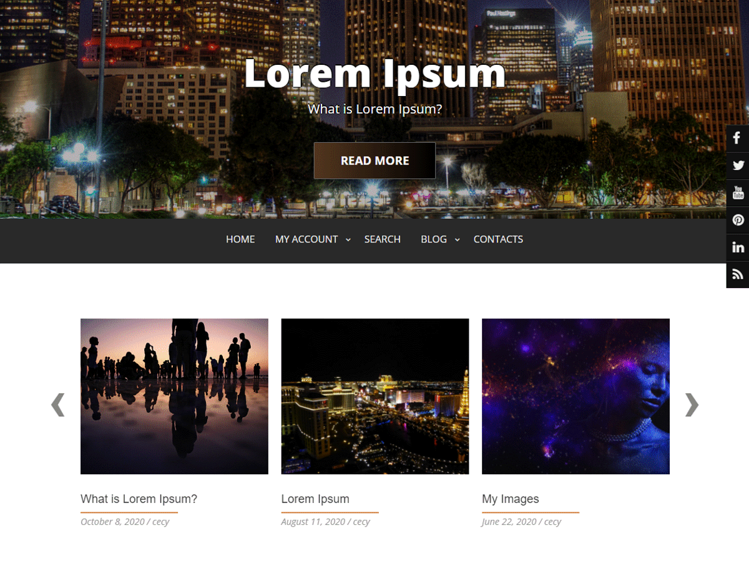Screen dimensions: 749x561
Task: Go back using the left carousel arrow
Action: 57,405
